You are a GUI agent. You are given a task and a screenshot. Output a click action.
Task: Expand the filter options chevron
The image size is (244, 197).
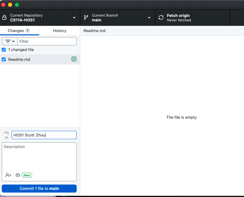pyautogui.click(x=13, y=41)
